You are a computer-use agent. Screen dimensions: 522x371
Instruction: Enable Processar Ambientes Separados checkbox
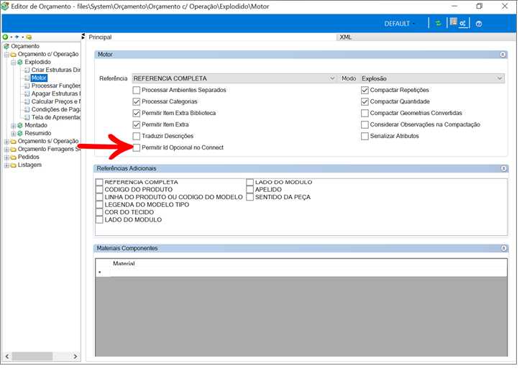[137, 91]
